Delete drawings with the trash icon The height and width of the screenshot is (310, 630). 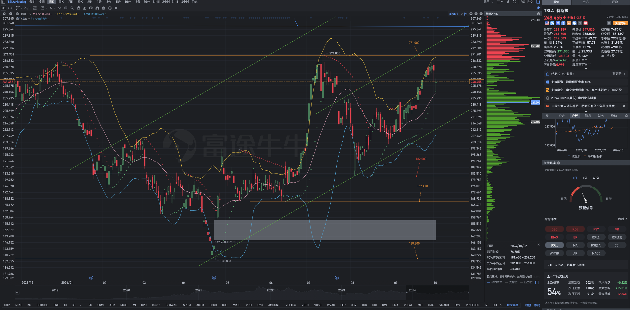pos(103,8)
